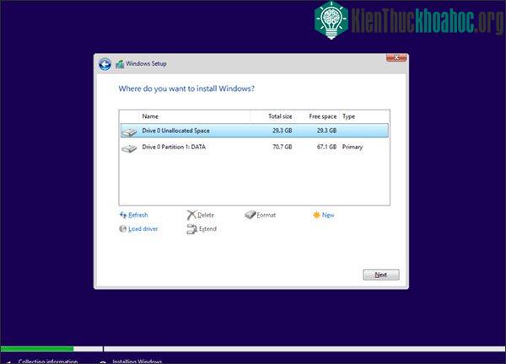Click the Windows Setup title icon

point(120,64)
